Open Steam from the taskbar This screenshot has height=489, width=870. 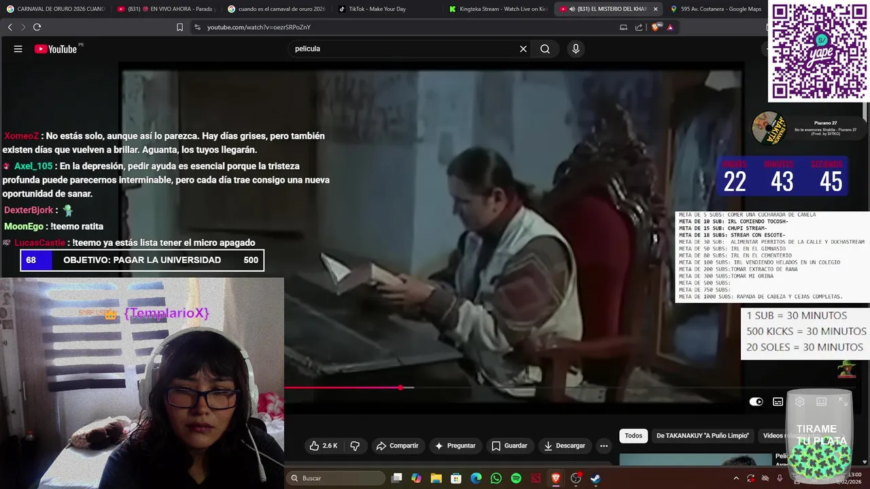pos(595,478)
